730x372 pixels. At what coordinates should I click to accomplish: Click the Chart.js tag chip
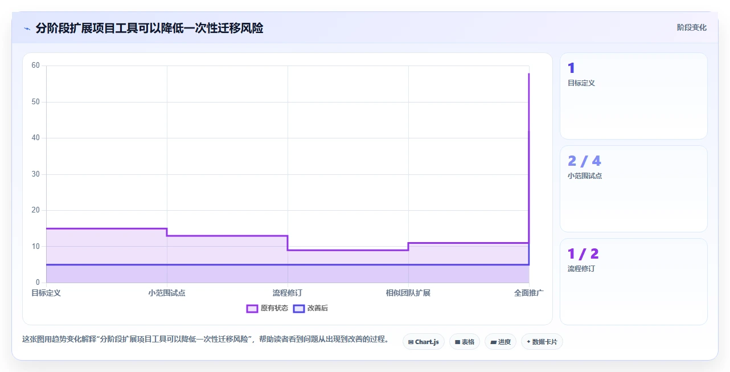pos(424,342)
